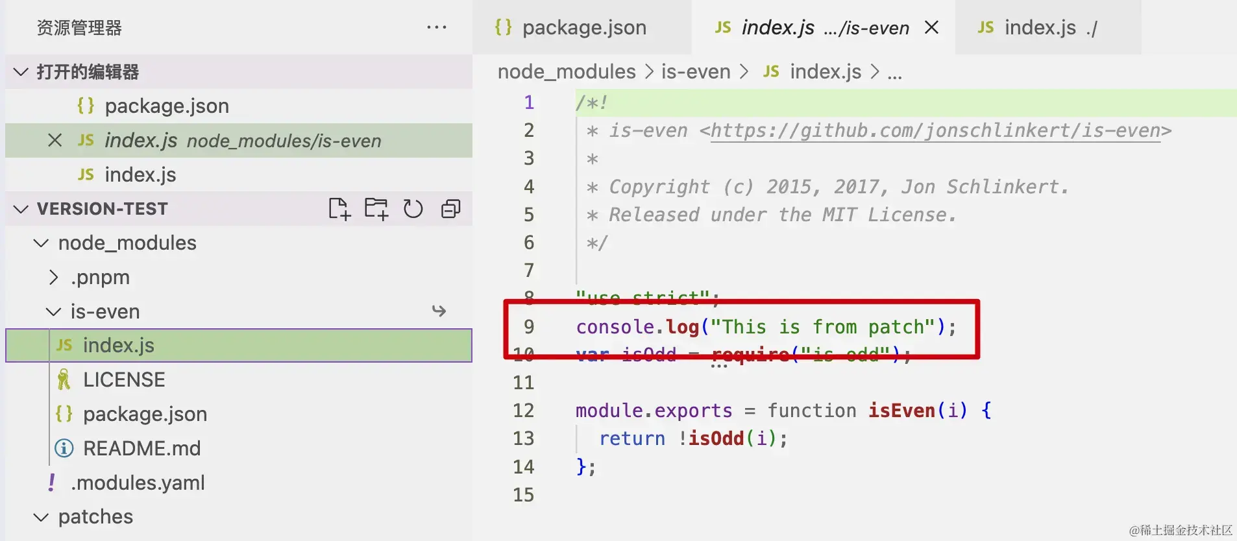Viewport: 1237px width, 541px height.
Task: Click line number 15 in the gutter
Action: coord(524,495)
